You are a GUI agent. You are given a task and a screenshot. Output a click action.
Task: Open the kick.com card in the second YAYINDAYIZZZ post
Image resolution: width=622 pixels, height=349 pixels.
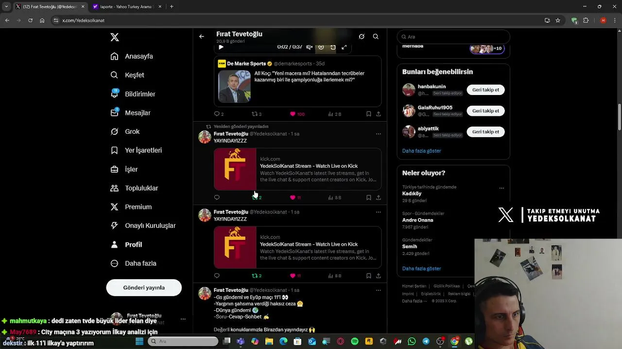point(297,247)
